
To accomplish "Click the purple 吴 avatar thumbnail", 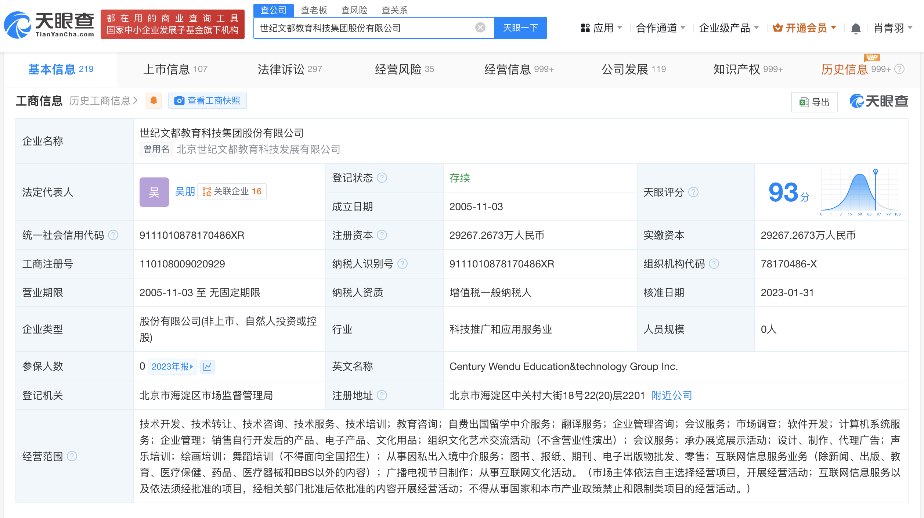I will (154, 192).
